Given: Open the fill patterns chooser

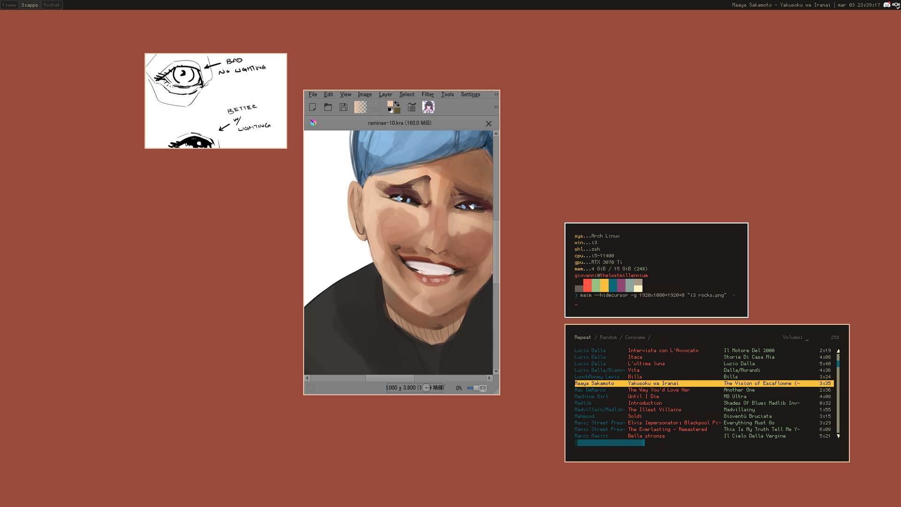Looking at the screenshot, I should (376, 108).
